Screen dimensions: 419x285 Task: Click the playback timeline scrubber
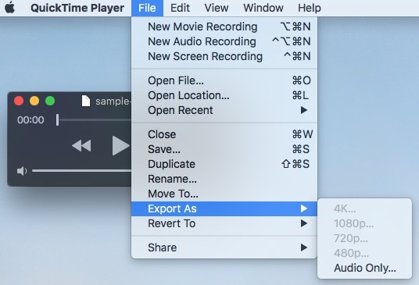pos(57,119)
